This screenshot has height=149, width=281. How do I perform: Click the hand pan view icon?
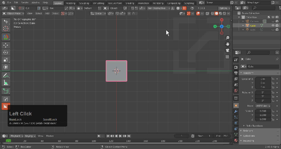227,44
